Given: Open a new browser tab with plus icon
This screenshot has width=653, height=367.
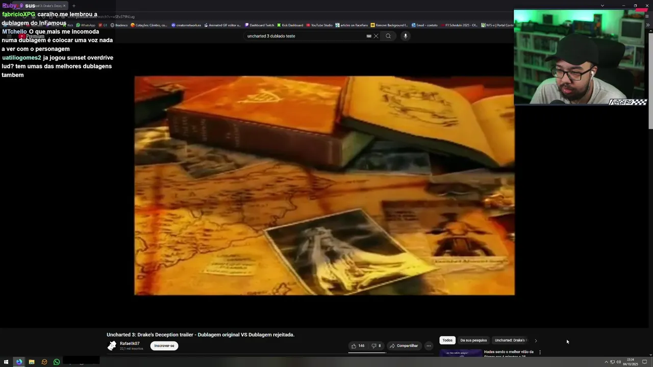Looking at the screenshot, I should 73,6.
